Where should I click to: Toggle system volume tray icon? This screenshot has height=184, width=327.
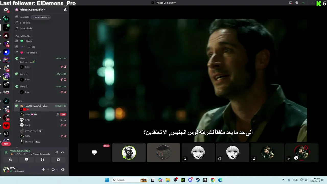tap(306, 180)
